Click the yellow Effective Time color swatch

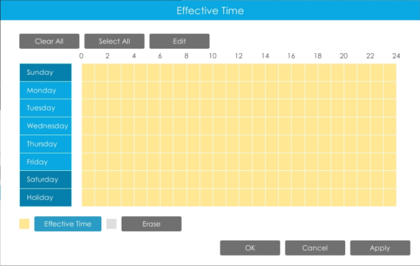click(24, 223)
